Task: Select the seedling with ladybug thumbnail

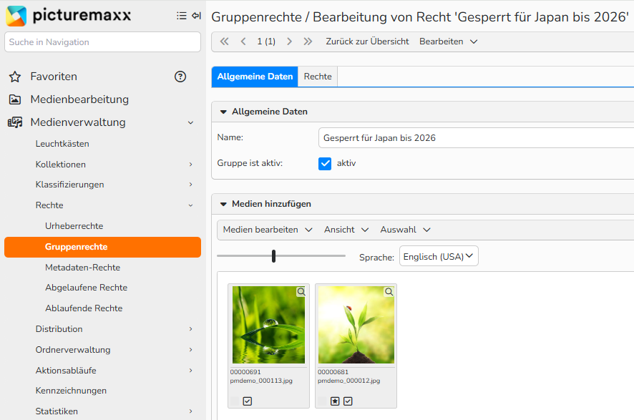Action: coord(356,325)
